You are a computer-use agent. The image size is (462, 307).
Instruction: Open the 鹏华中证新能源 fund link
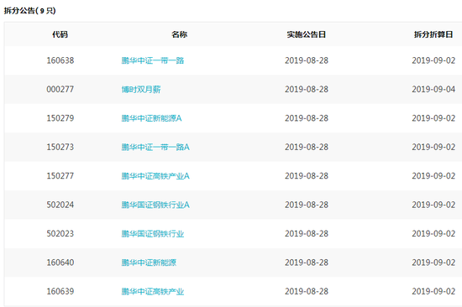tap(149, 263)
